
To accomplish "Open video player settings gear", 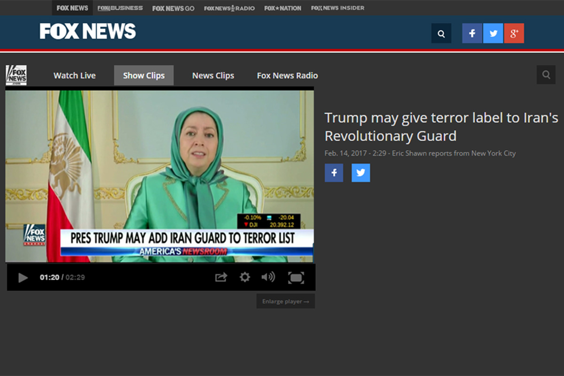I will 245,277.
